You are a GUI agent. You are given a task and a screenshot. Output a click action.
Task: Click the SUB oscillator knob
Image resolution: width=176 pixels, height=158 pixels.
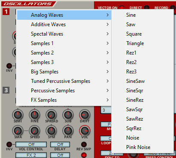click(x=68, y=115)
